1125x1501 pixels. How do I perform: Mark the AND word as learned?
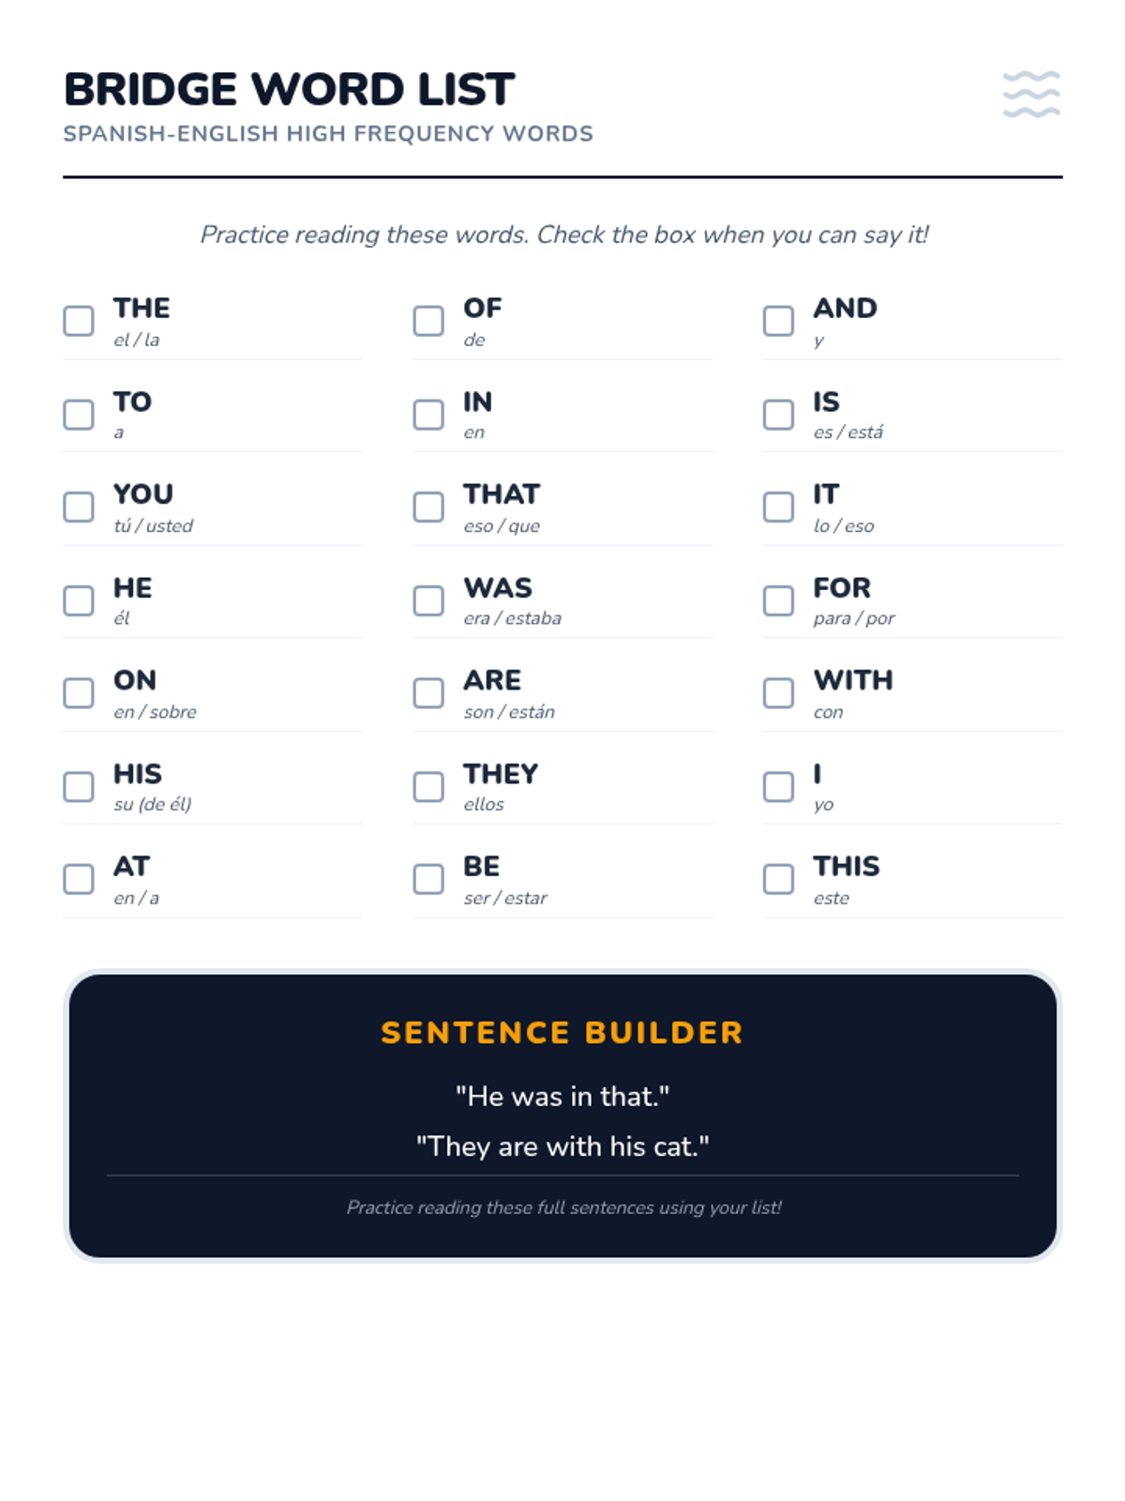[x=778, y=321]
